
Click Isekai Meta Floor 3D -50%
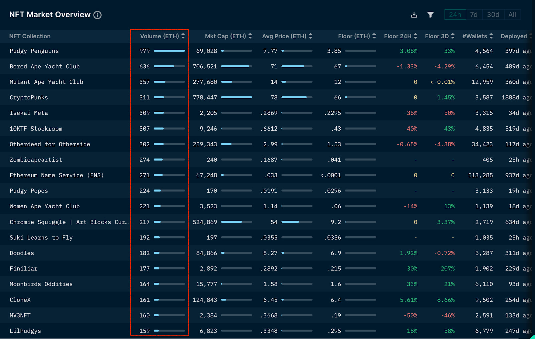[448, 113]
